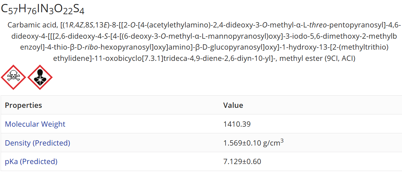Click the Properties column header
402x174 pixels.
click(23, 105)
